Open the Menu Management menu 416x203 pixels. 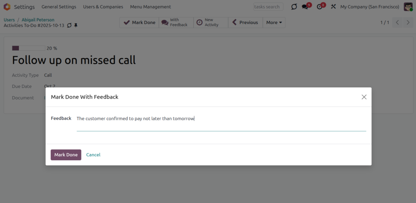(151, 7)
